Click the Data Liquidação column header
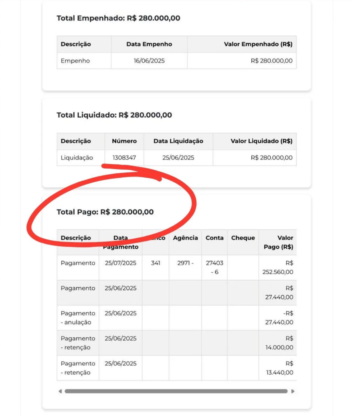Screen dimensions: 352x416 coord(178,141)
